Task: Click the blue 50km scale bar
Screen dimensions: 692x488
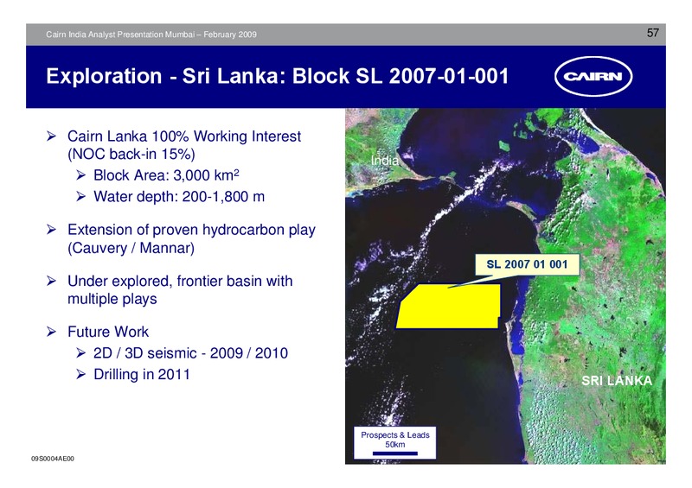Action: point(395,453)
